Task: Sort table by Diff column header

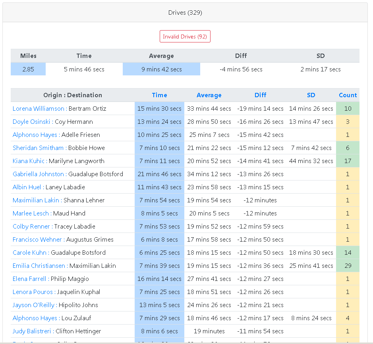Action: pyautogui.click(x=260, y=95)
